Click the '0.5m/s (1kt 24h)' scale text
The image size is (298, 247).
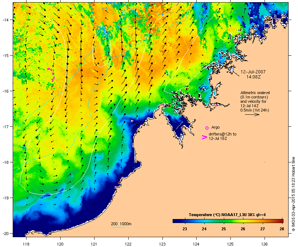click(x=255, y=110)
